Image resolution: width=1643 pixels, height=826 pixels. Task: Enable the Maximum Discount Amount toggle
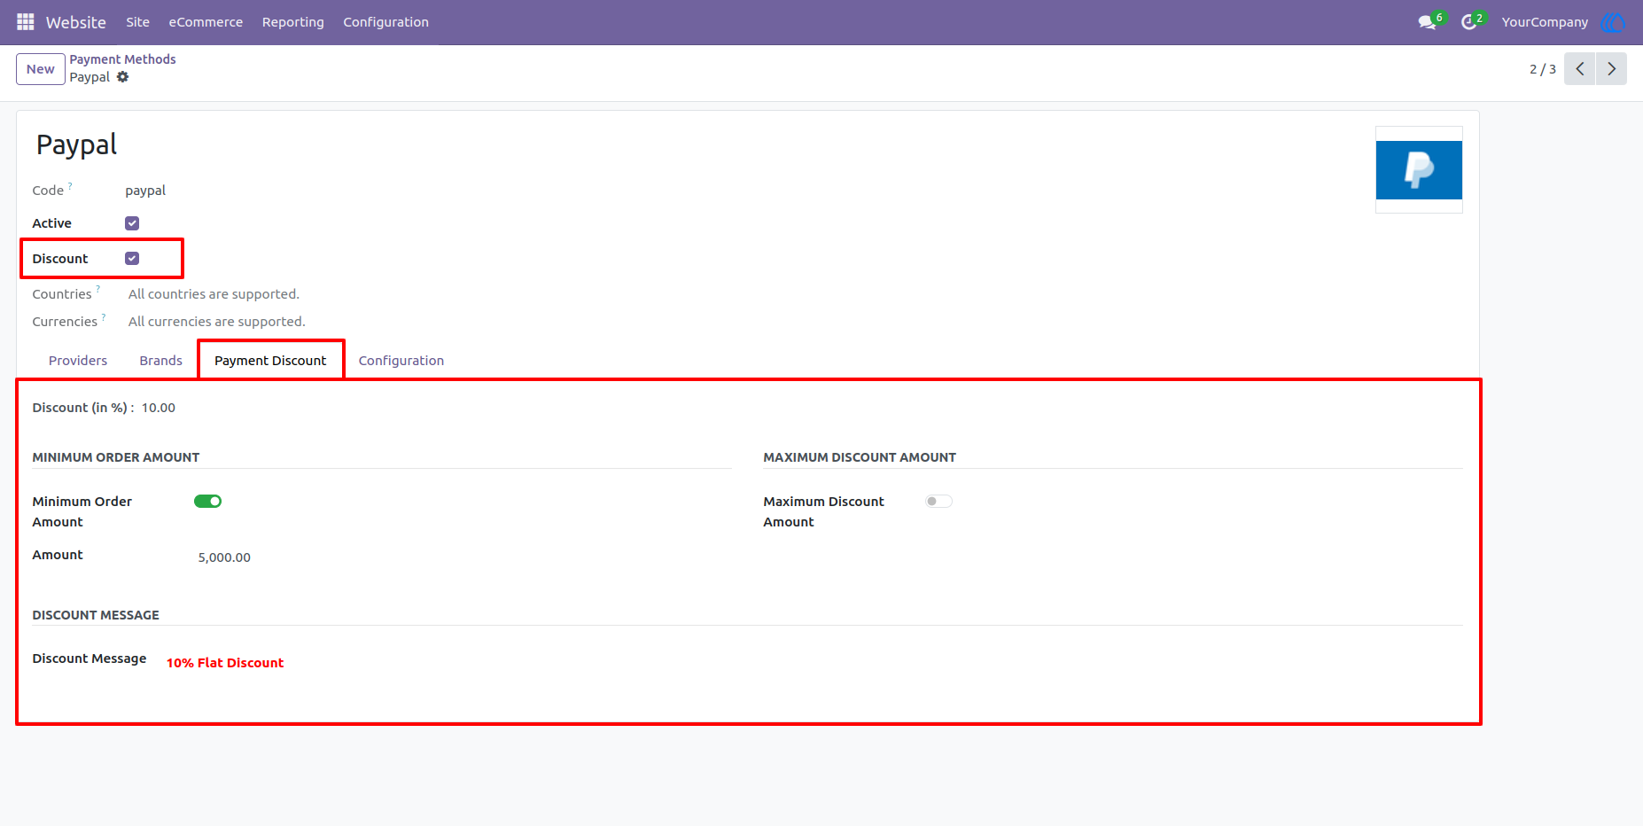938,502
